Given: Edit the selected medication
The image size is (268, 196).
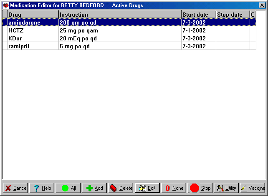Looking at the screenshot, I should point(147,188).
